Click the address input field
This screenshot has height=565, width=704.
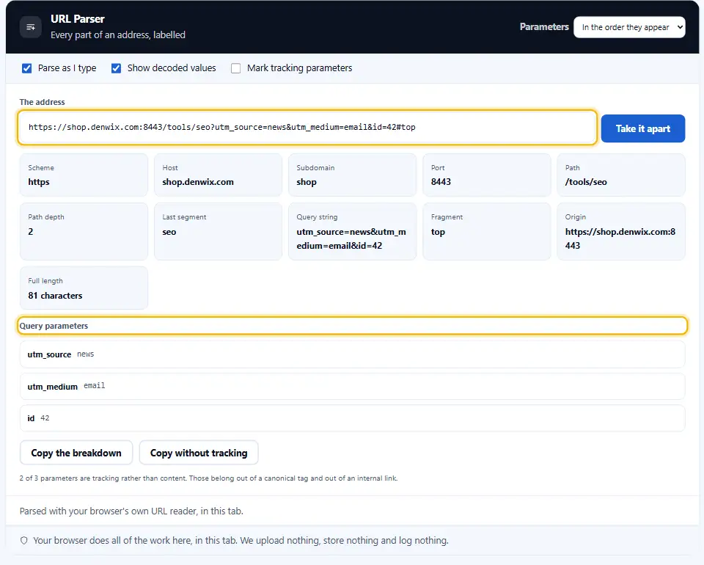[307, 128]
